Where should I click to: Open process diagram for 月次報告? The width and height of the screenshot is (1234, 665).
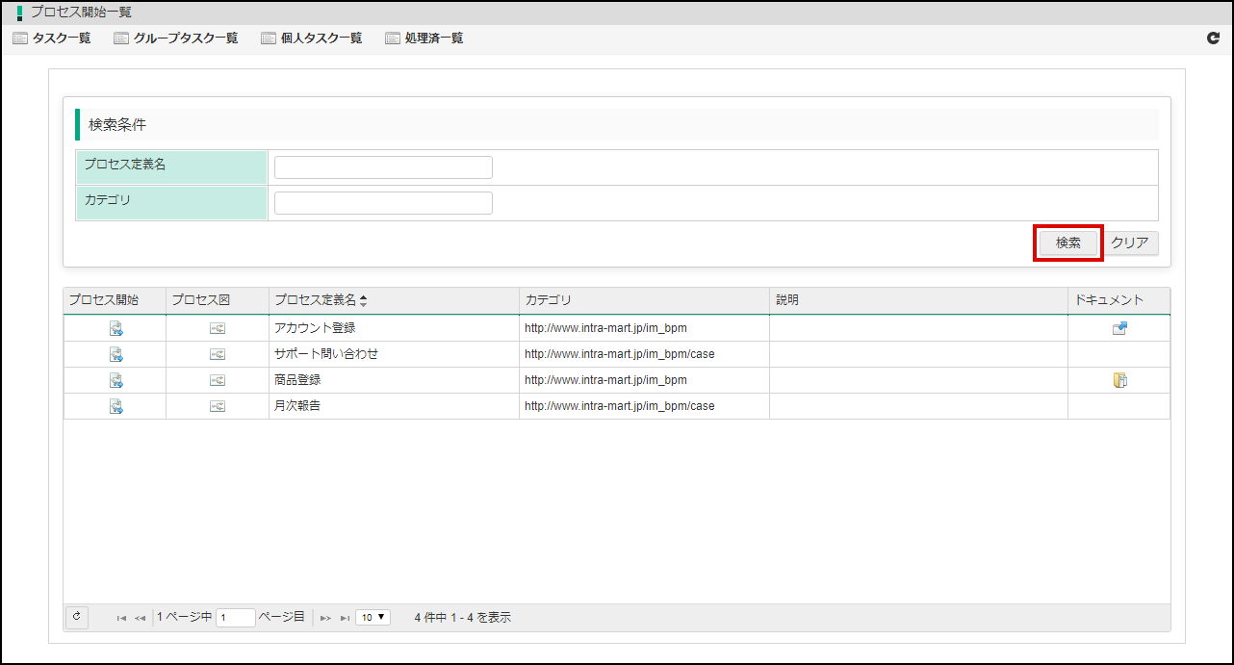pyautogui.click(x=218, y=406)
